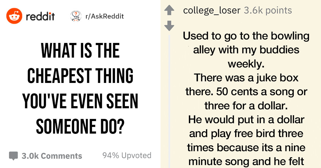Click the "There was a juke box" line
This screenshot has height=168, width=321.
pos(246,78)
